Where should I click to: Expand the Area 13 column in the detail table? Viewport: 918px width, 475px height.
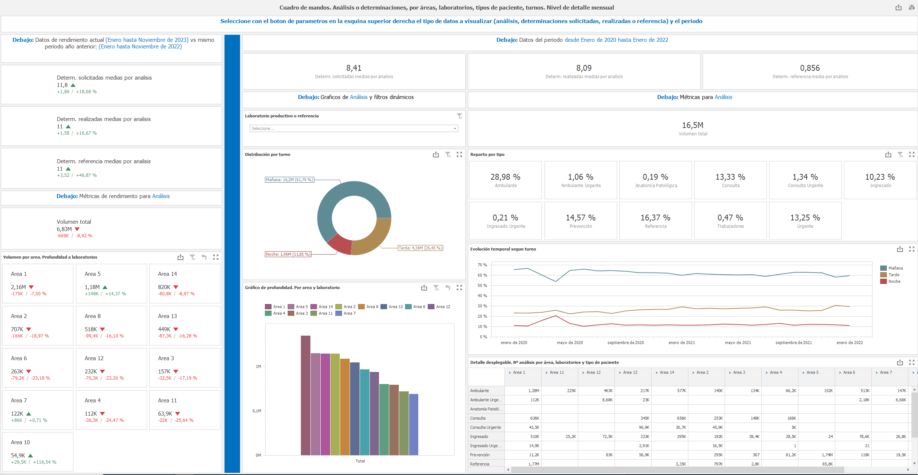(x=620, y=372)
